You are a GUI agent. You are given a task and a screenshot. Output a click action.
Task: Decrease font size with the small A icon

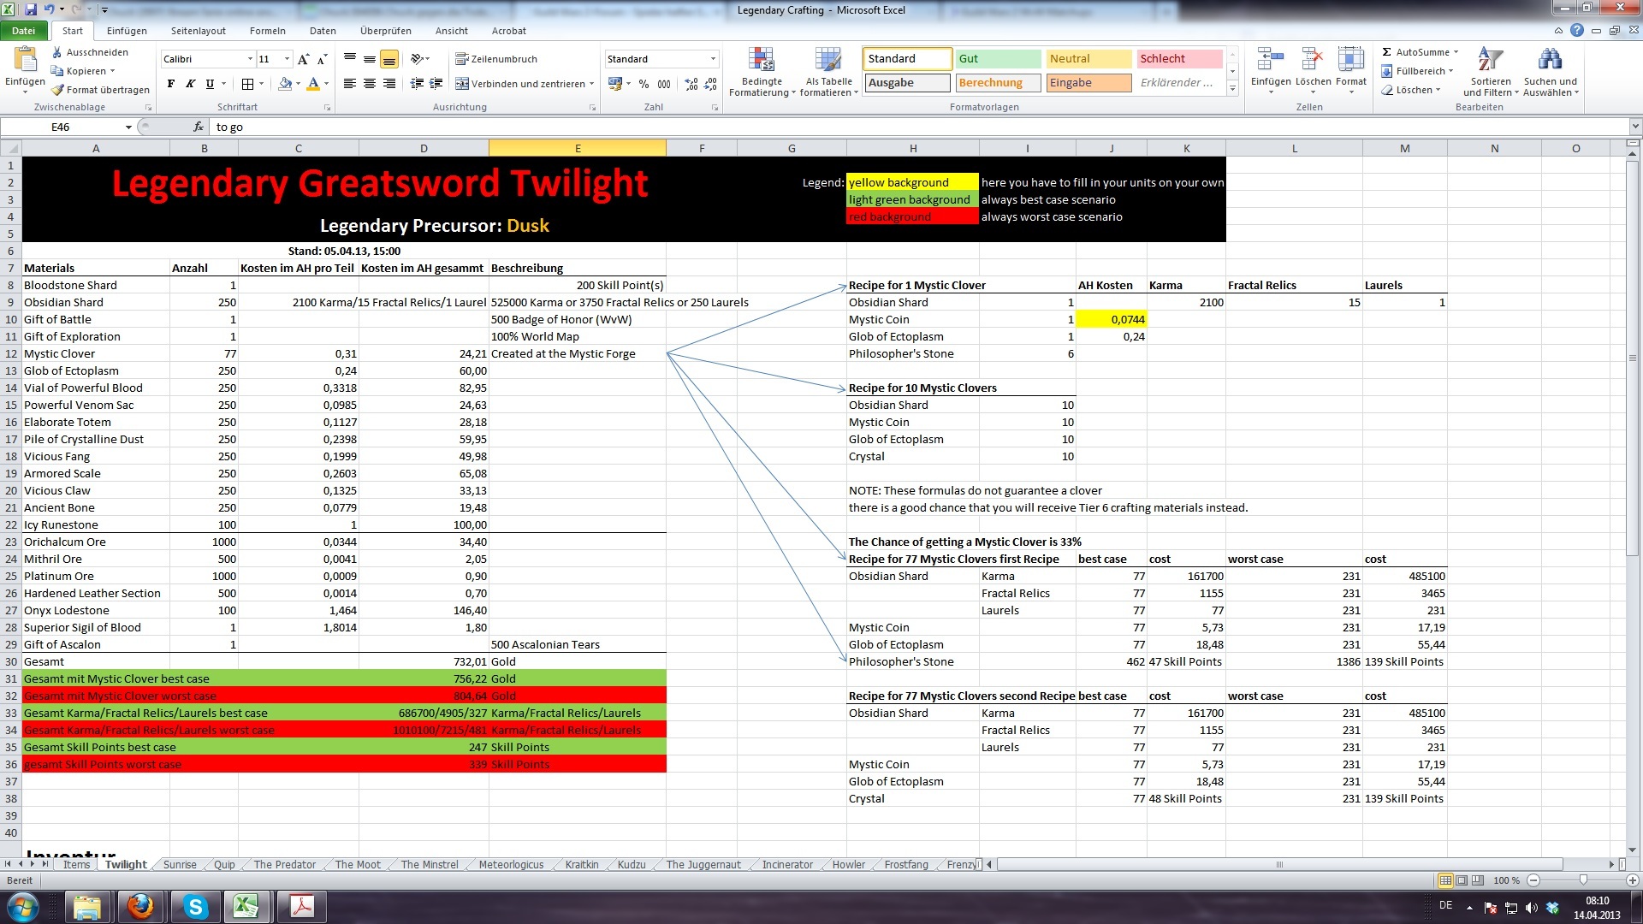pyautogui.click(x=322, y=59)
